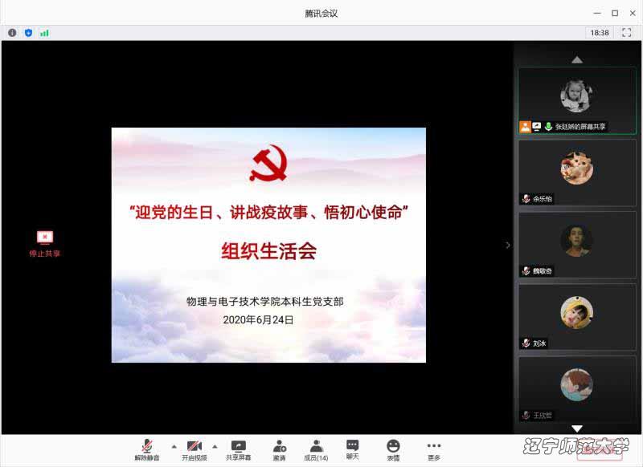Open the 邀请 invite icon
Screen dimensions: 643x467
pos(279,449)
